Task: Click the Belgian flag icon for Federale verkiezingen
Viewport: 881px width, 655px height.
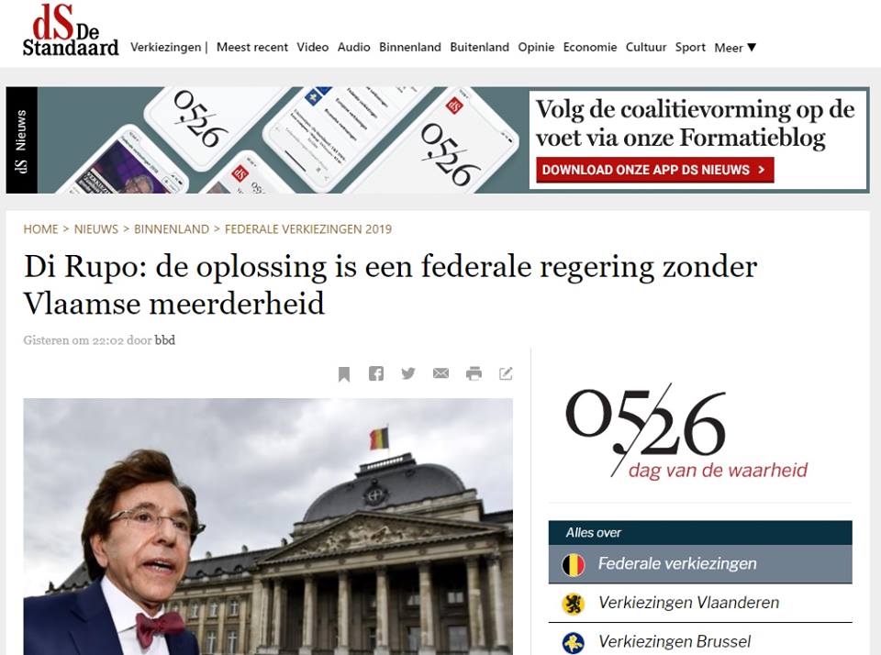Action: pos(573,564)
